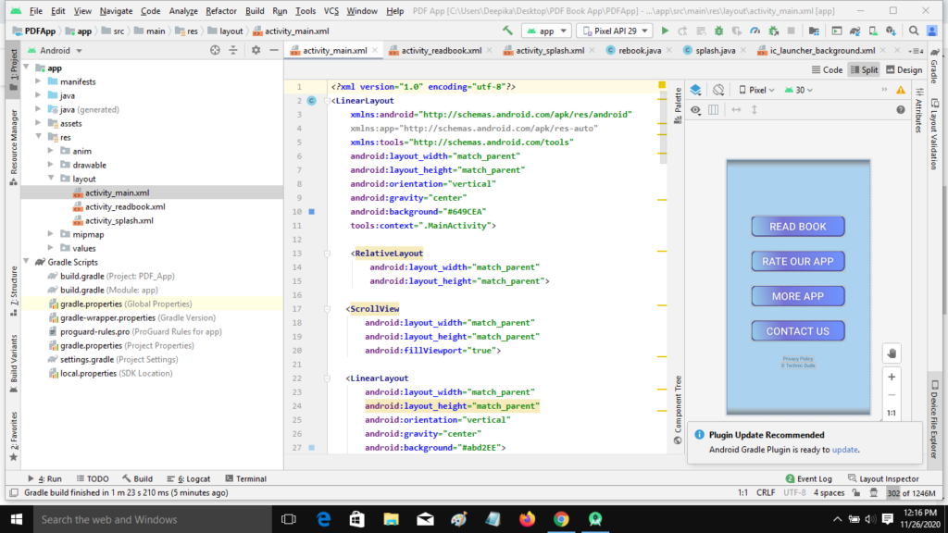Open Search Everywhere magnifier icon
The width and height of the screenshot is (948, 533).
click(914, 31)
